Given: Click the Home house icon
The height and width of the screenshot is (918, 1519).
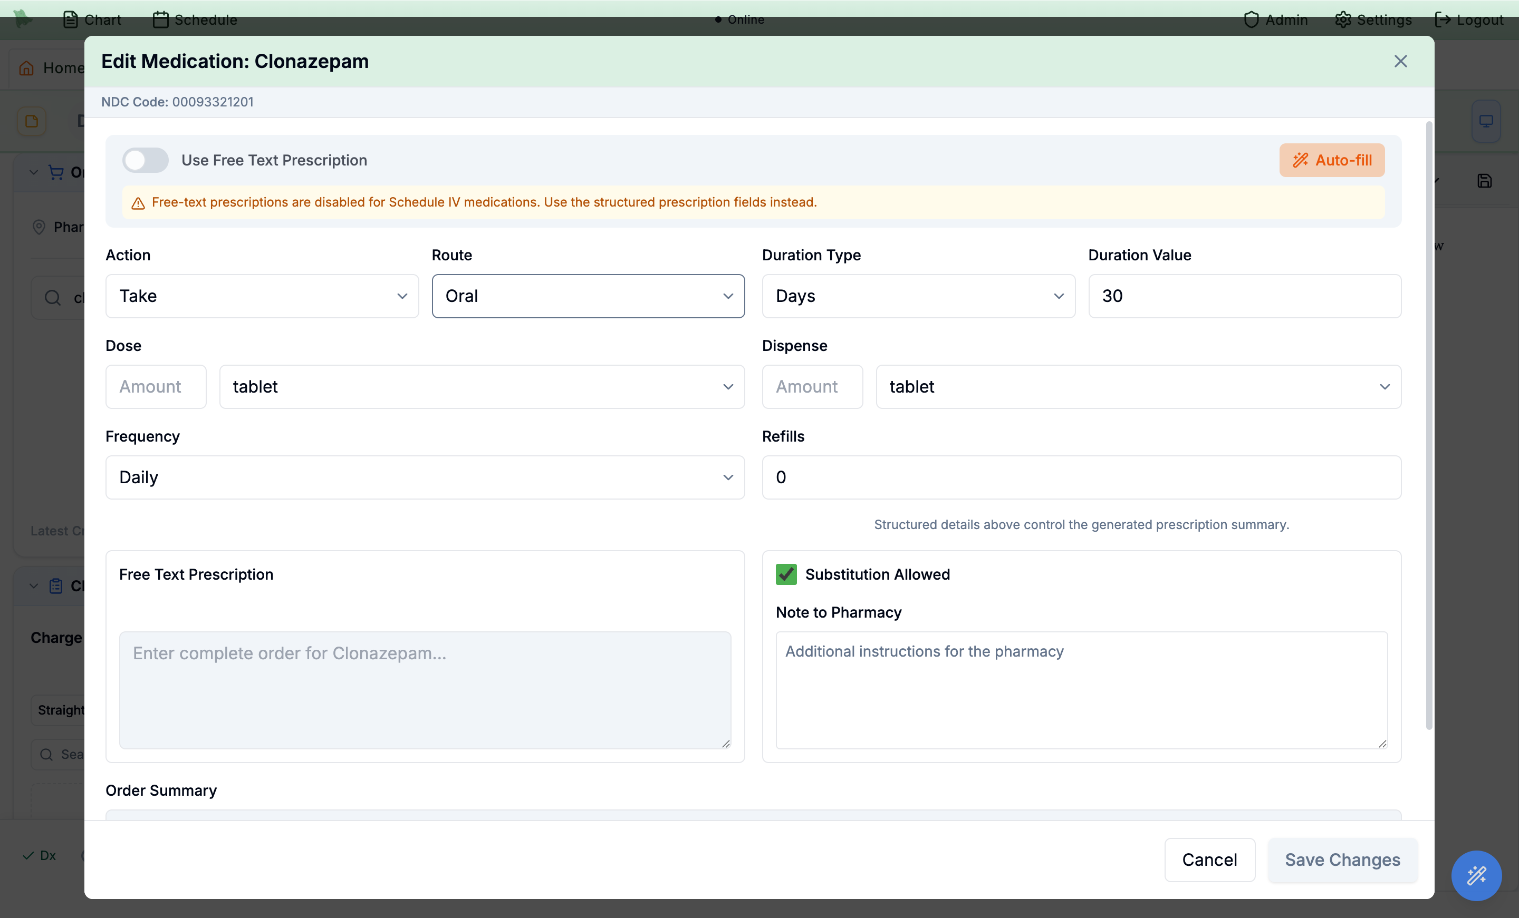Looking at the screenshot, I should click(26, 68).
